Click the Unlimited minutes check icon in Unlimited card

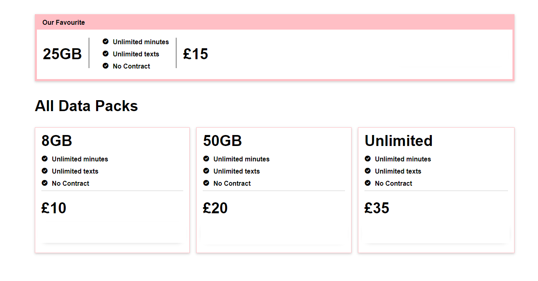click(x=368, y=159)
